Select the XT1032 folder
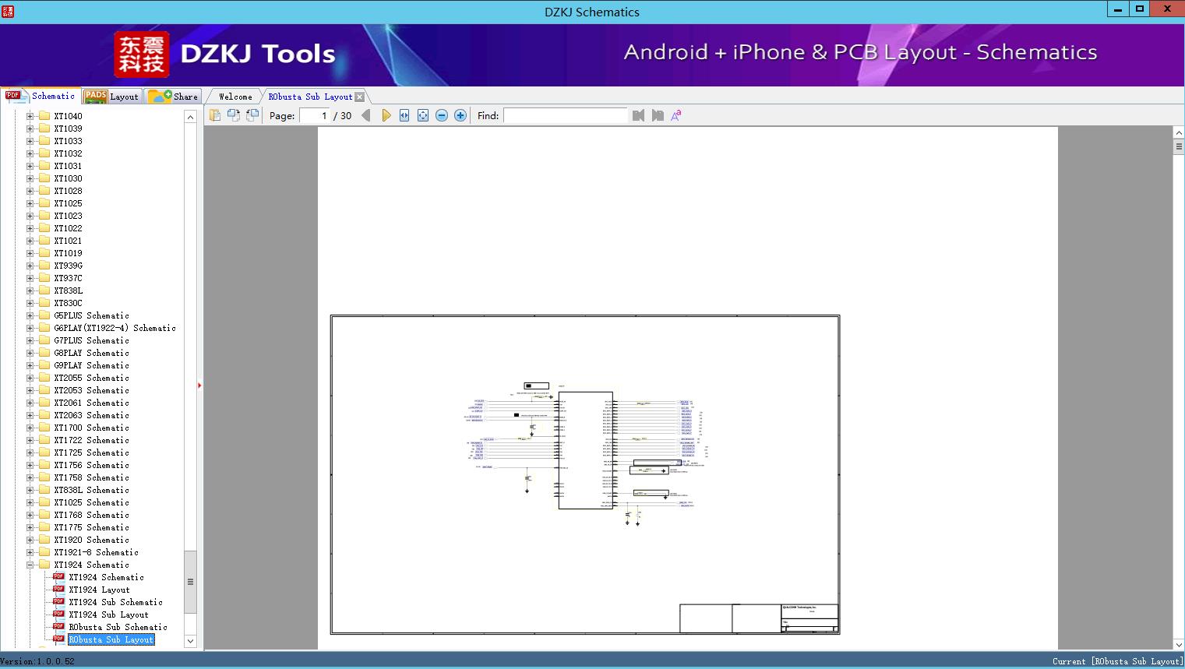The image size is (1185, 669). 68,153
